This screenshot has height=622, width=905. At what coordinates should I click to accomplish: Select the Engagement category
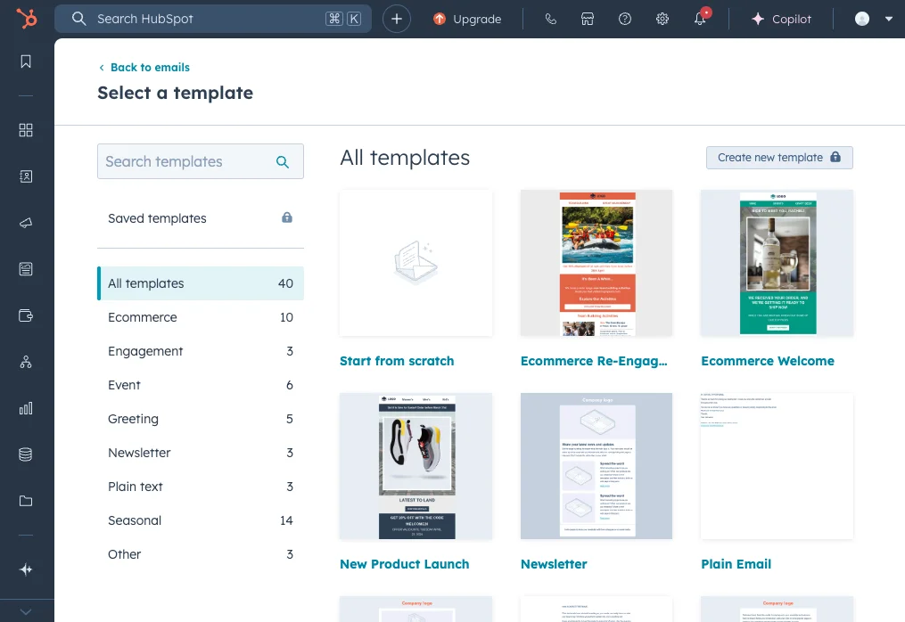click(x=201, y=351)
